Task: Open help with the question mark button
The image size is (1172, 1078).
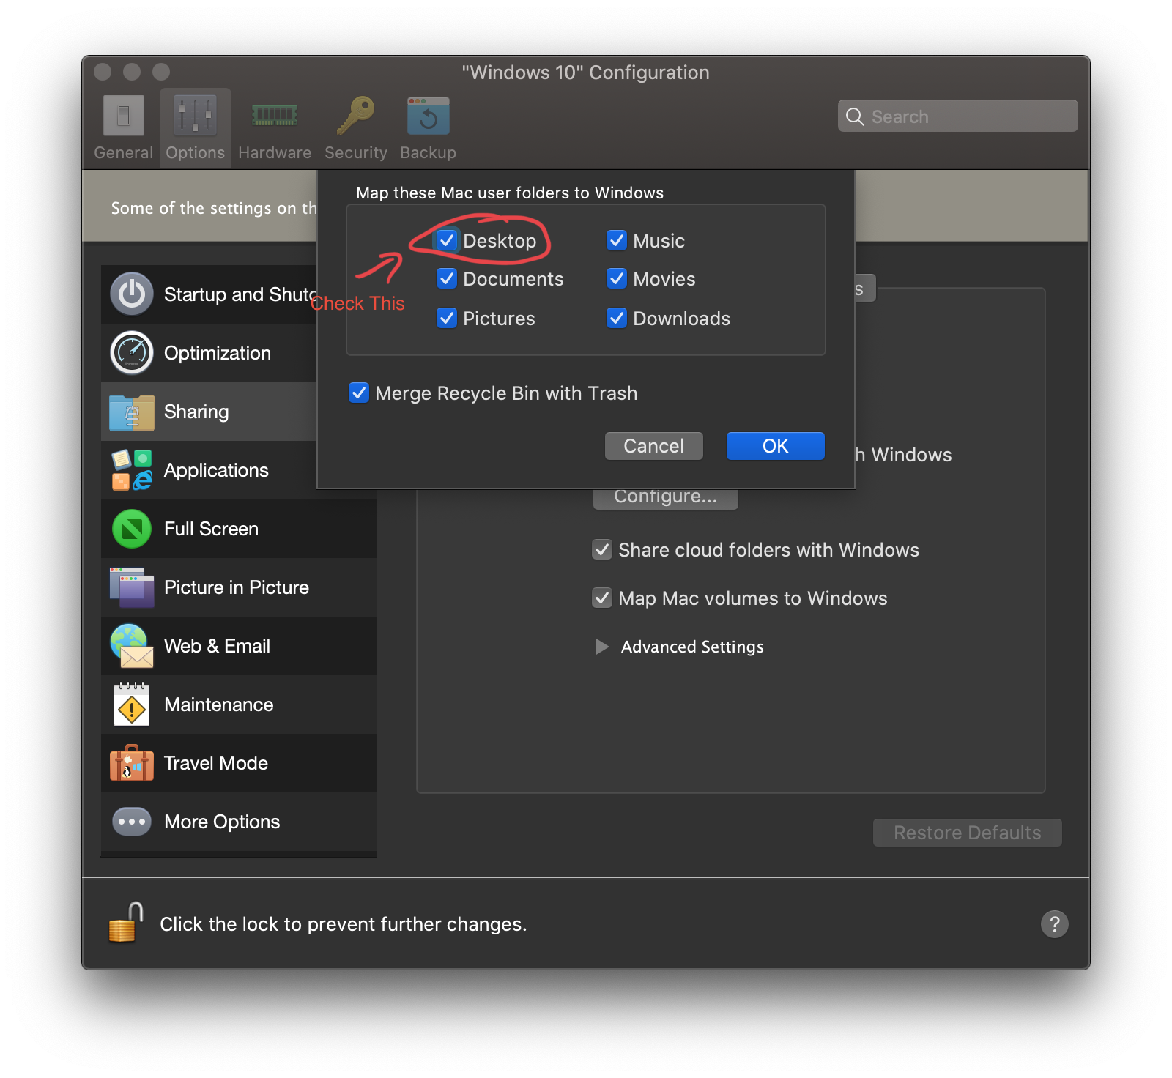Action: pyautogui.click(x=1055, y=924)
